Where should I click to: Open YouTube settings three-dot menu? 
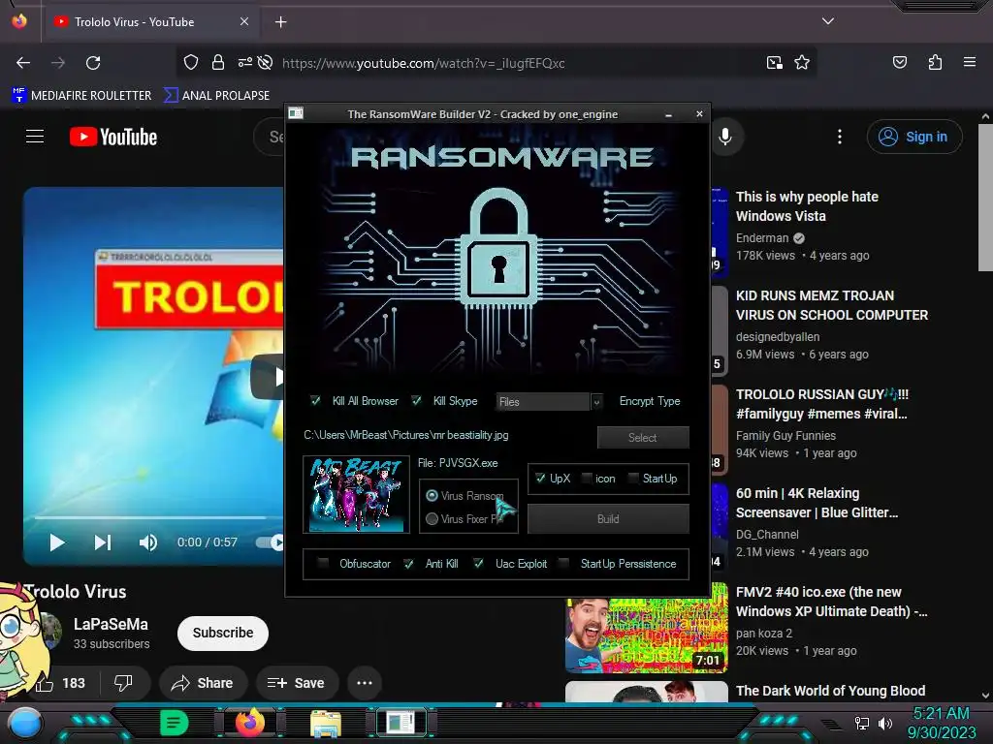tap(840, 137)
